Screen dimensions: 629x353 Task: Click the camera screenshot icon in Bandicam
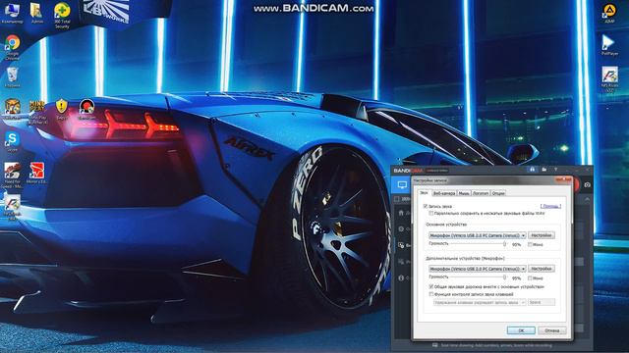point(587,185)
